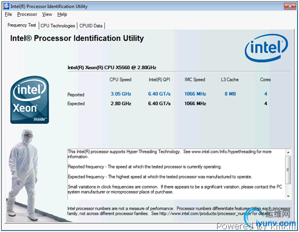Viewport: 299px width, 232px height.
Task: Click the Cores column header
Action: pyautogui.click(x=265, y=79)
